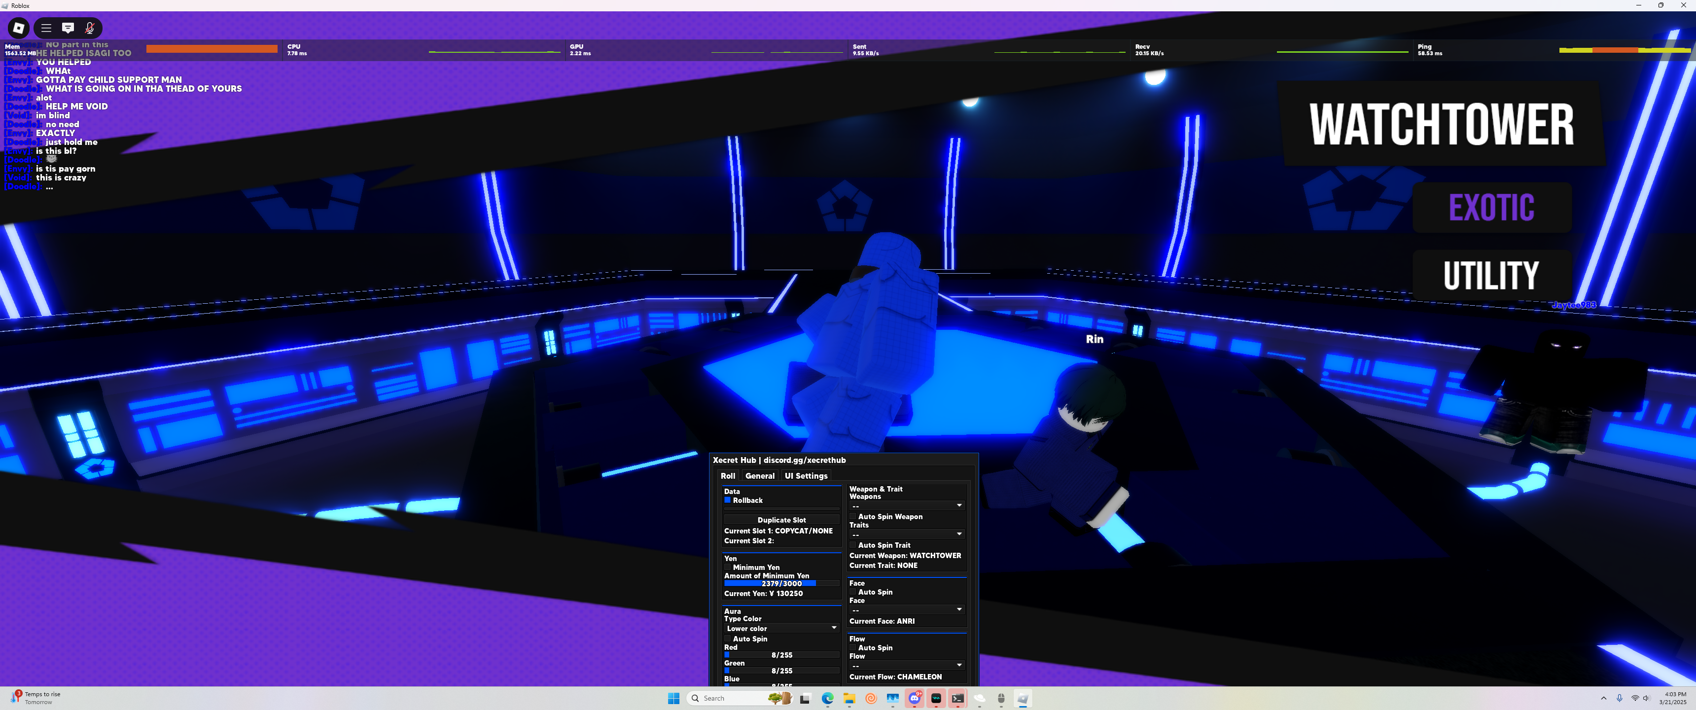Enable Auto Spin Weapon checkbox
The width and height of the screenshot is (1696, 710).
coord(852,516)
